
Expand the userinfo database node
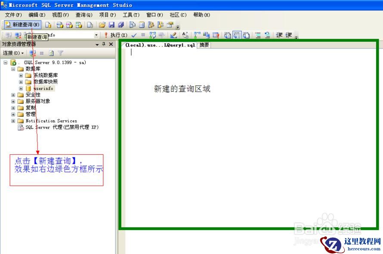click(21, 89)
